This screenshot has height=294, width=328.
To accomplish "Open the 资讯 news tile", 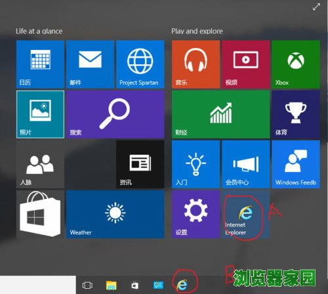I will [140, 164].
